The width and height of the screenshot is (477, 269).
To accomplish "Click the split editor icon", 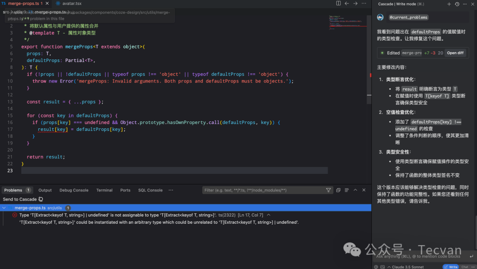I will coord(338,4).
